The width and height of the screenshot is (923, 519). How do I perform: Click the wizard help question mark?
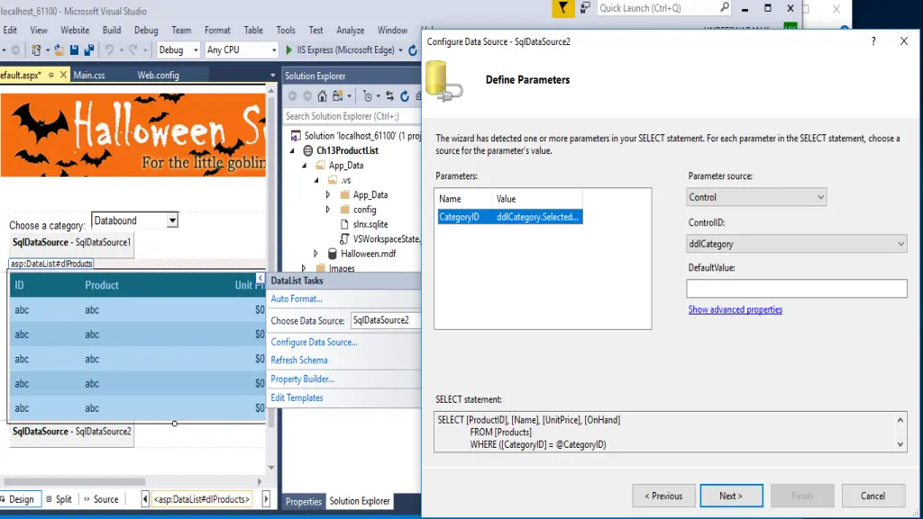[x=873, y=41]
